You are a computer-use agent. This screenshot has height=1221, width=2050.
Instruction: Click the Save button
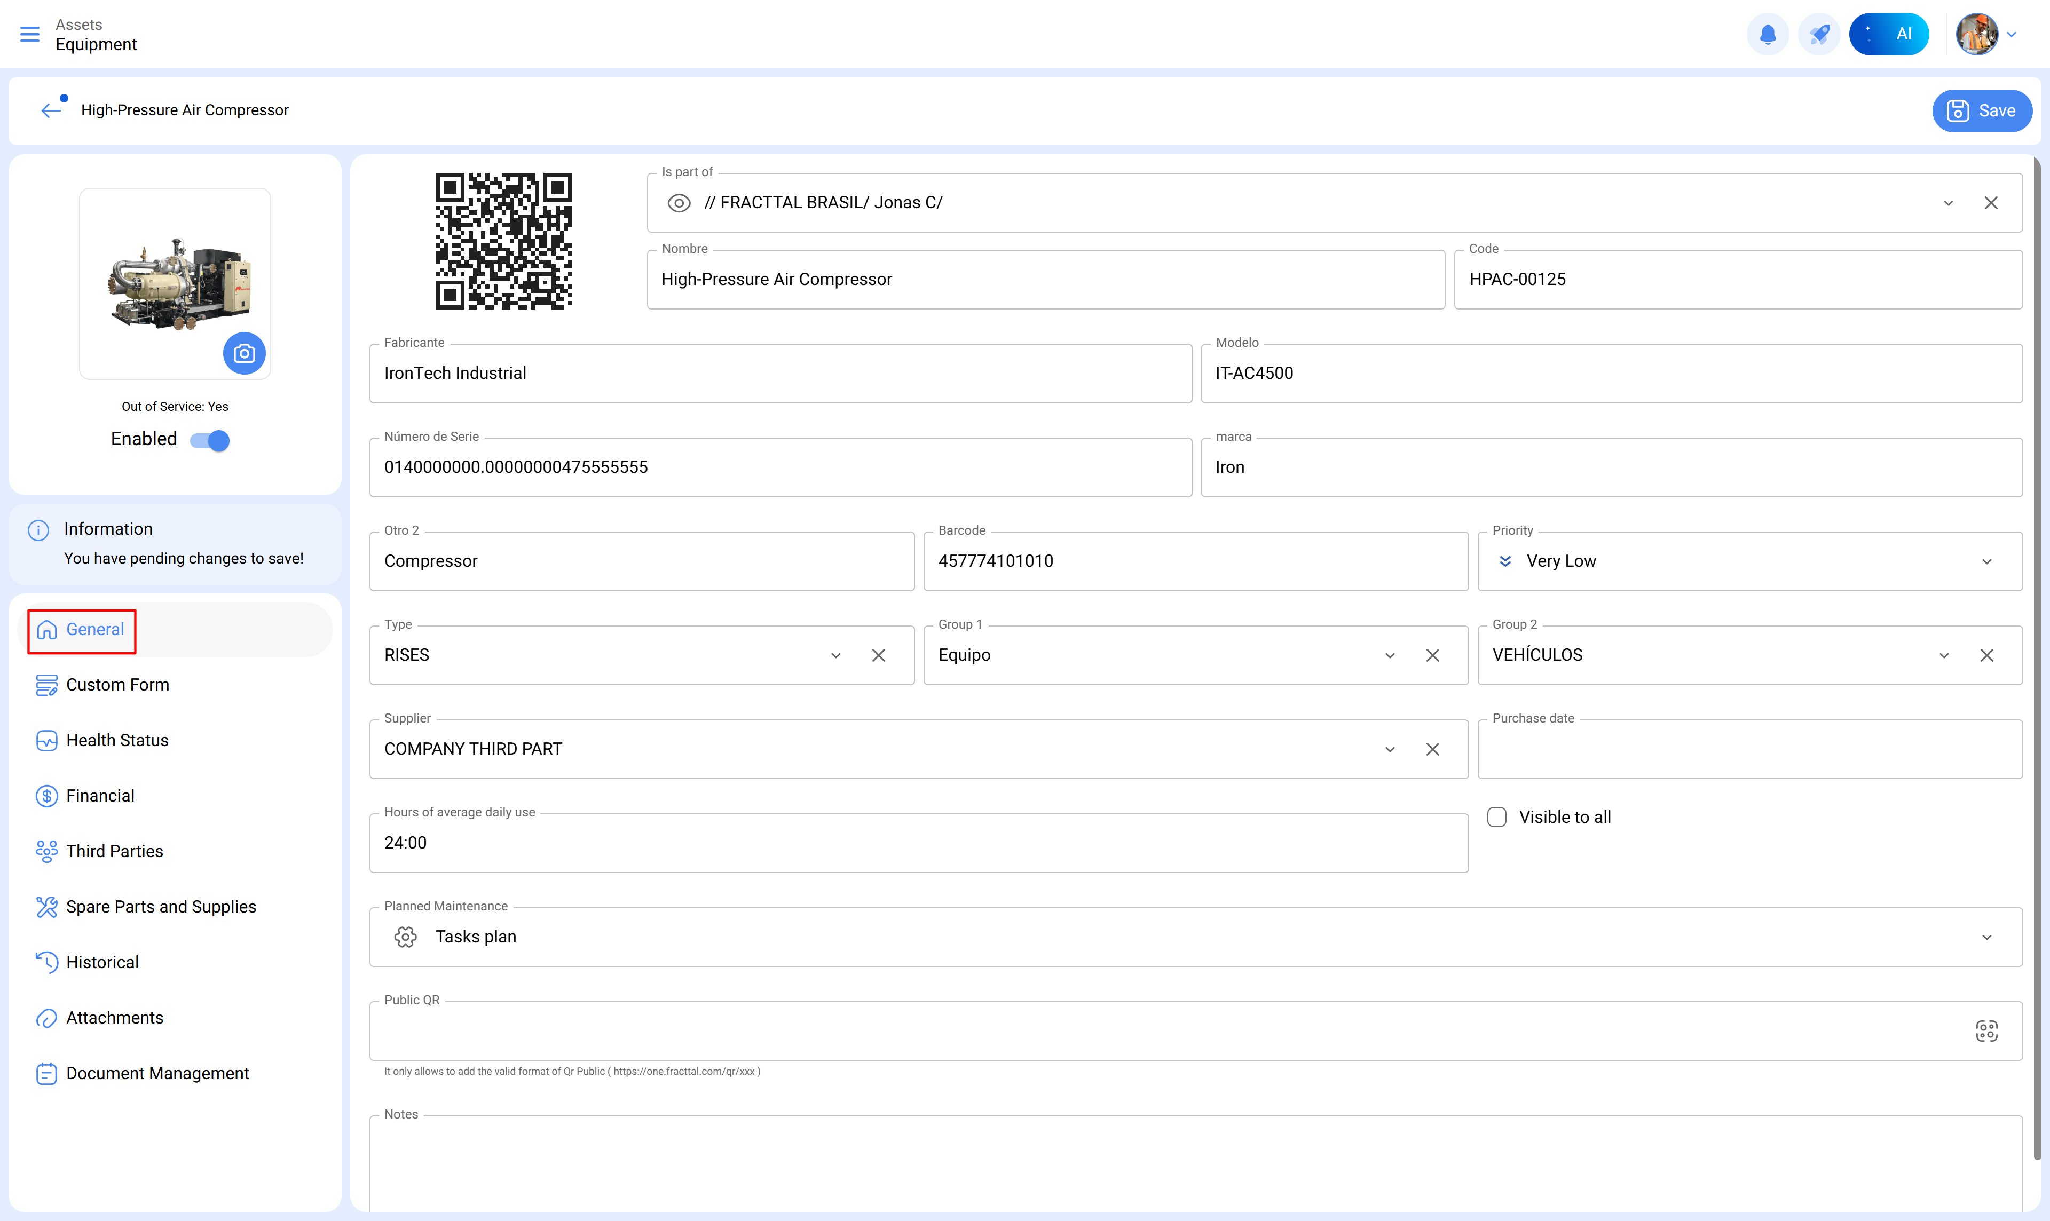pyautogui.click(x=1981, y=111)
